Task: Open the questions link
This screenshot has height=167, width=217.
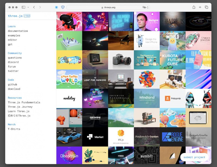Action: click(15, 58)
